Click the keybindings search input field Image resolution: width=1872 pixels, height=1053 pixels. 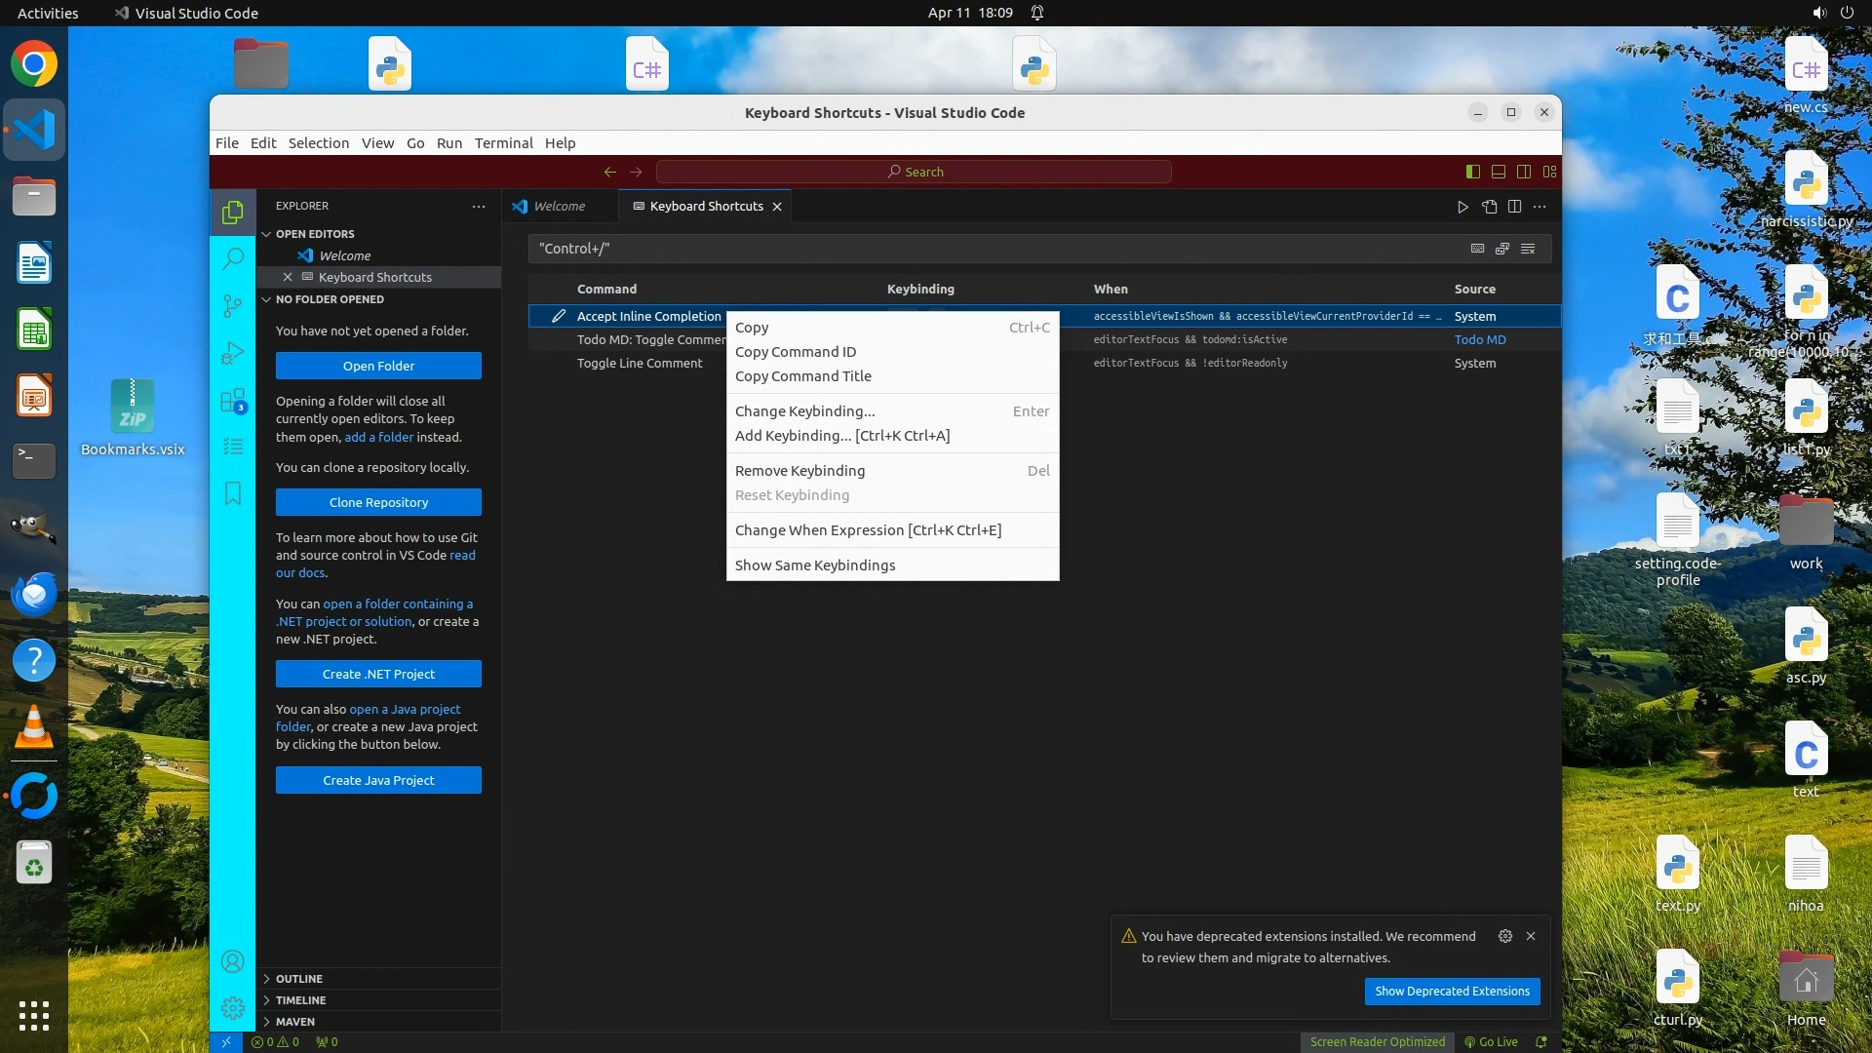975,249
